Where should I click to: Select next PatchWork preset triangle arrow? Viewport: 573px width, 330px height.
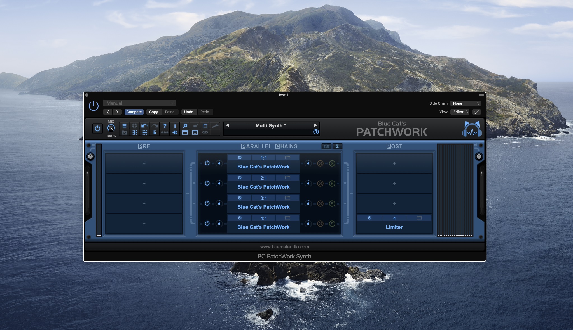[315, 125]
